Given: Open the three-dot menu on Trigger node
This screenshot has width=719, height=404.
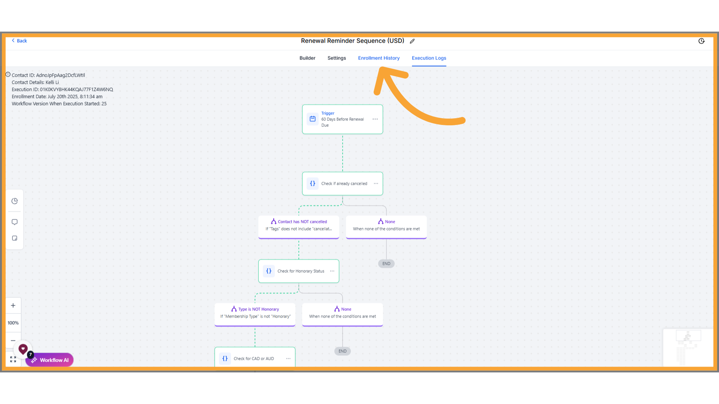Looking at the screenshot, I should click(375, 119).
